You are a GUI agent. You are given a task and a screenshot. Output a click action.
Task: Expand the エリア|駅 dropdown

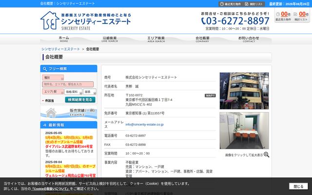point(53,92)
